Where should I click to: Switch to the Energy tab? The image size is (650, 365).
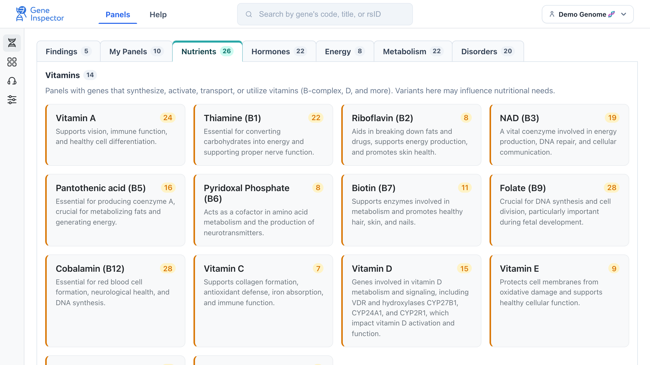coord(345,51)
